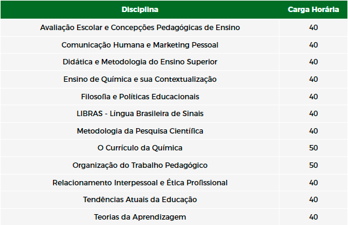Image resolution: width=348 pixels, height=225 pixels.
Task: Select Teorias da Aprendizagem discipline
Action: [140, 217]
